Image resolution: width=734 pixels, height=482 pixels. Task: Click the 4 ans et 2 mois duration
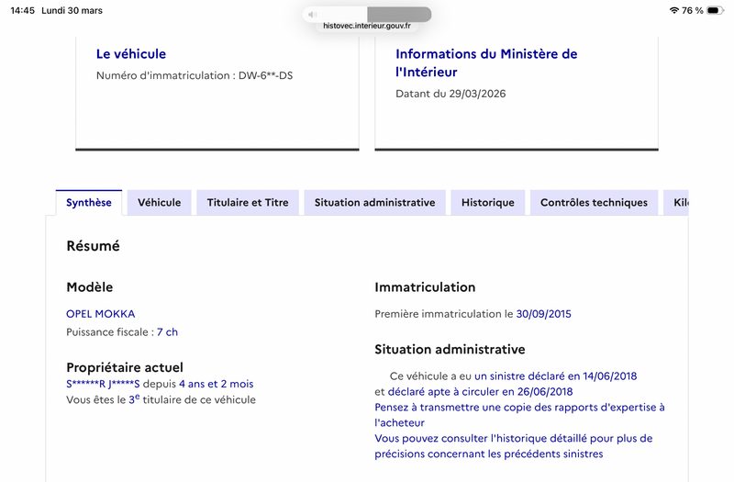(216, 384)
